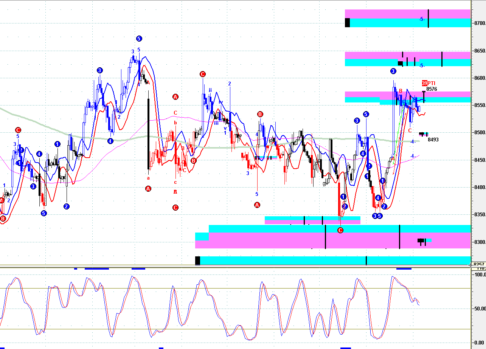Click the 50.00 oscillator scale label
Image resolution: width=486 pixels, height=349 pixels.
tap(479, 309)
